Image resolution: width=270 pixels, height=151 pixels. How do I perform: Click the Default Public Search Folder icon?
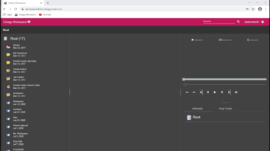pyautogui.click(x=8, y=87)
